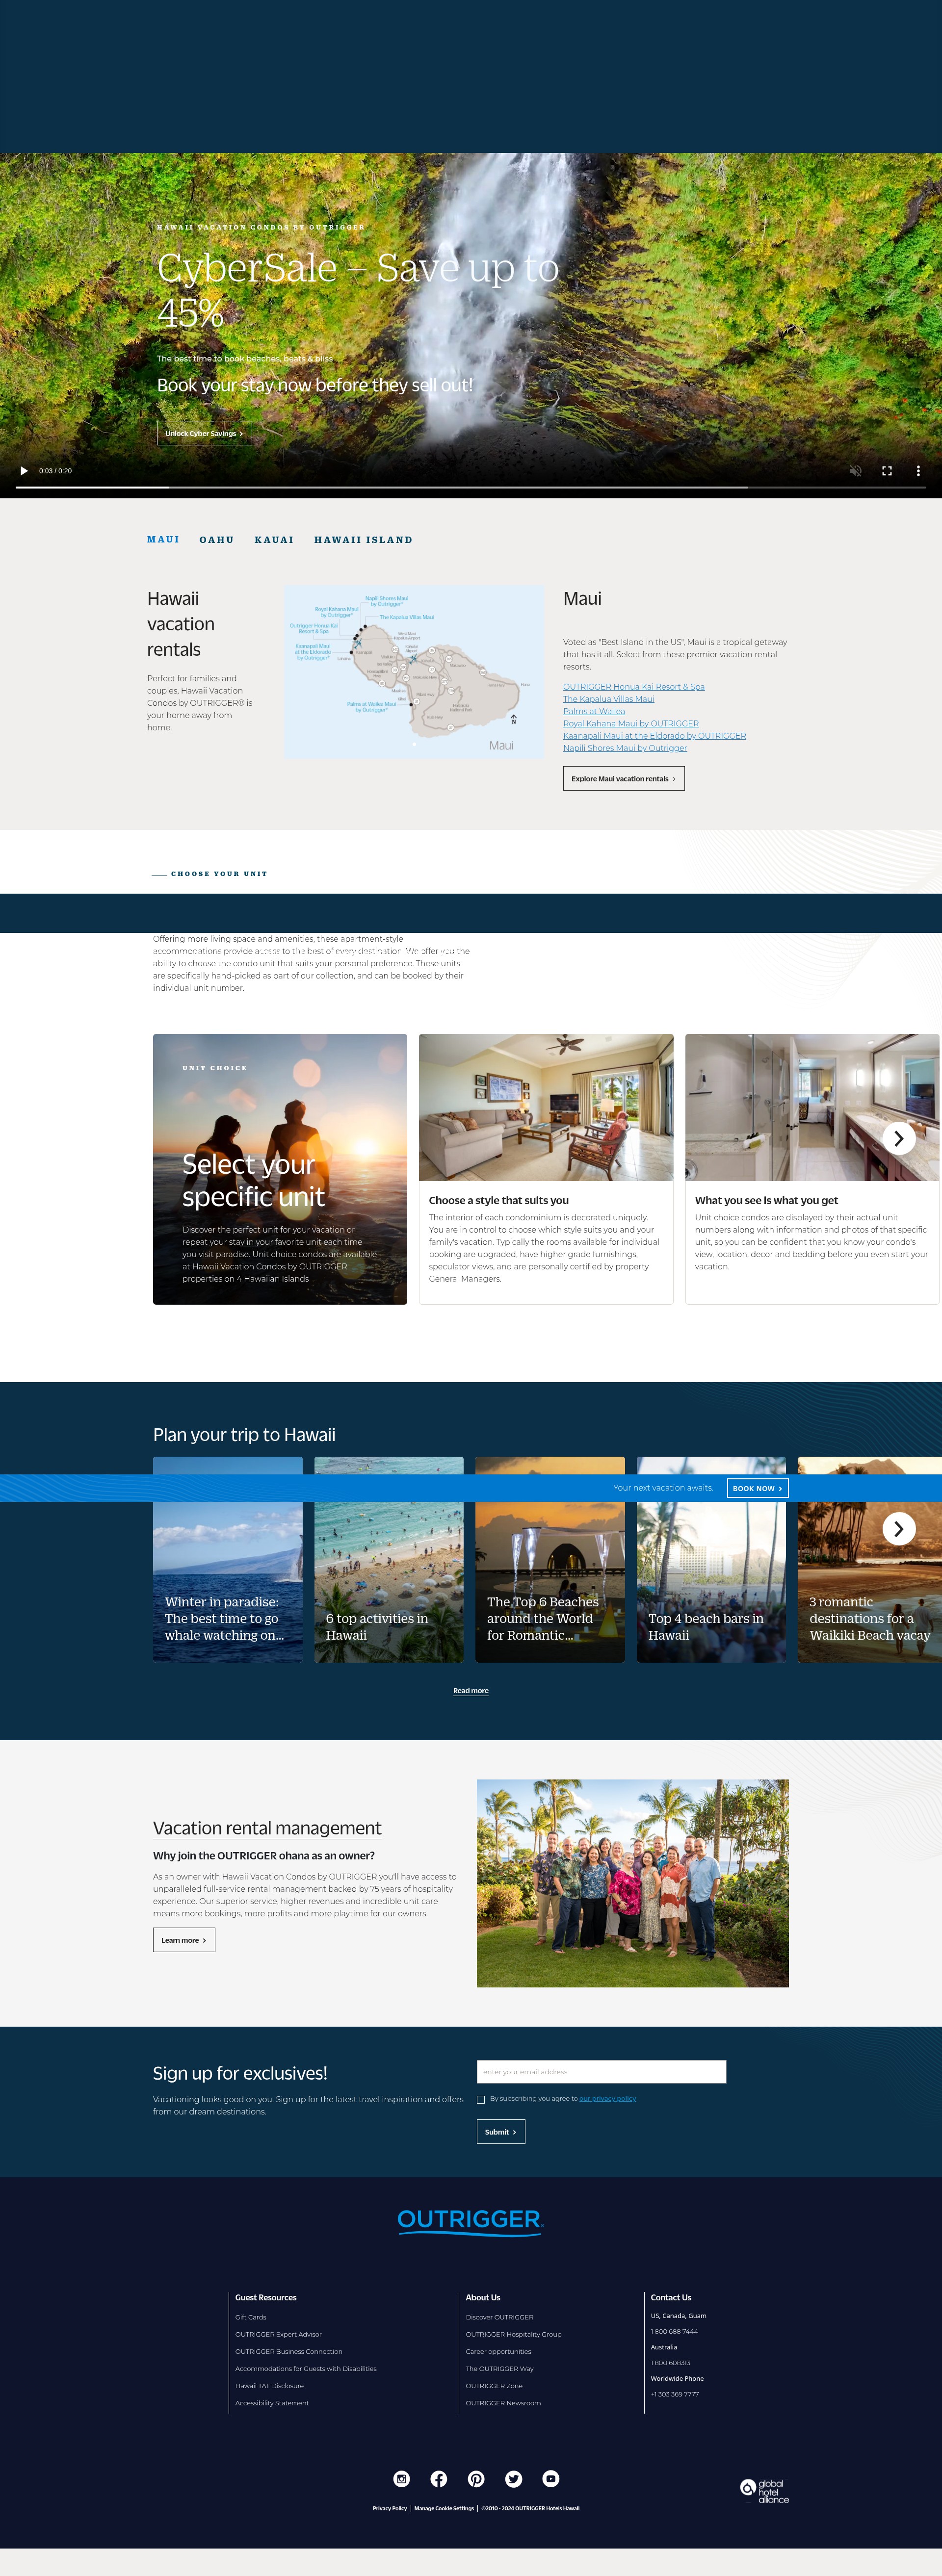Open 3 romantic destinations Waikiki article
Image resolution: width=942 pixels, height=2576 pixels.
coord(870,1560)
